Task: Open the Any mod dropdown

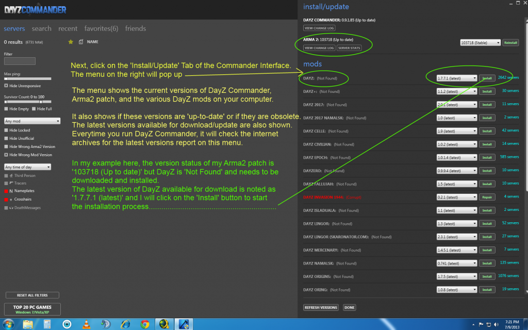Action: 32,121
